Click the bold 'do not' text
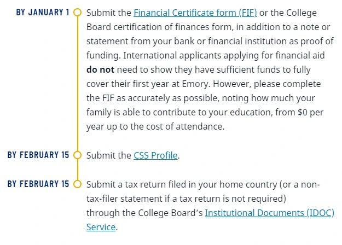The height and width of the screenshot is (245, 342). (x=100, y=69)
